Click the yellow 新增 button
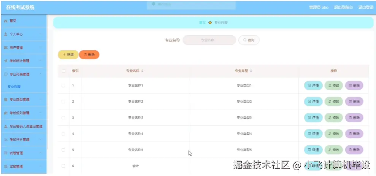 (x=68, y=55)
